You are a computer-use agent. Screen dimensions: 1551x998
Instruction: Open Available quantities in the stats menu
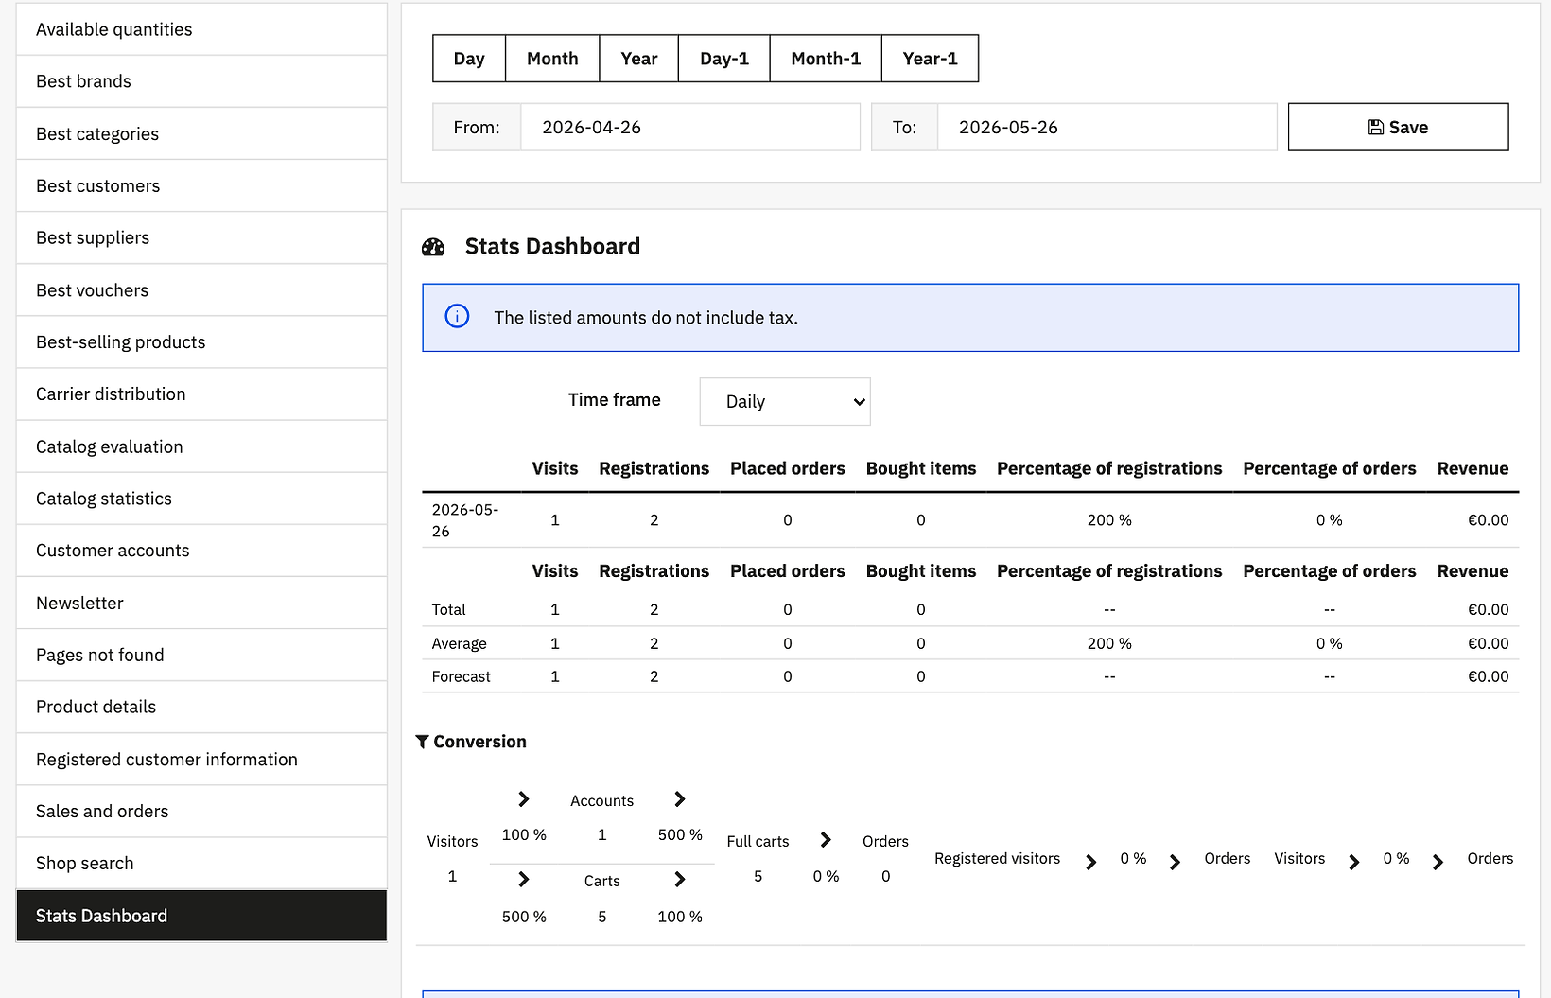click(x=201, y=29)
